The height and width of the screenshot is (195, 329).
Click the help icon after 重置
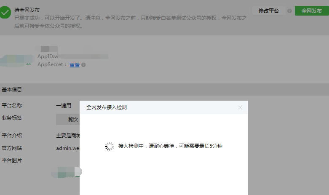coord(83,65)
